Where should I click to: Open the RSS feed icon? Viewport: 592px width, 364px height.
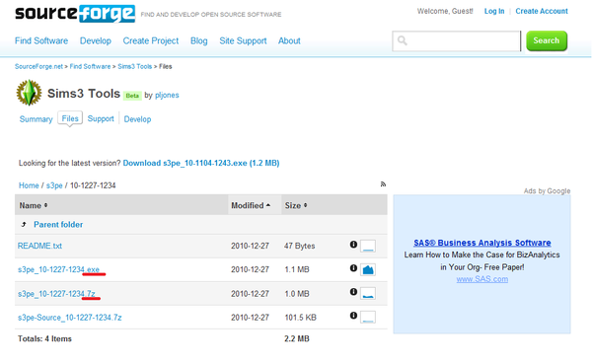point(383,184)
